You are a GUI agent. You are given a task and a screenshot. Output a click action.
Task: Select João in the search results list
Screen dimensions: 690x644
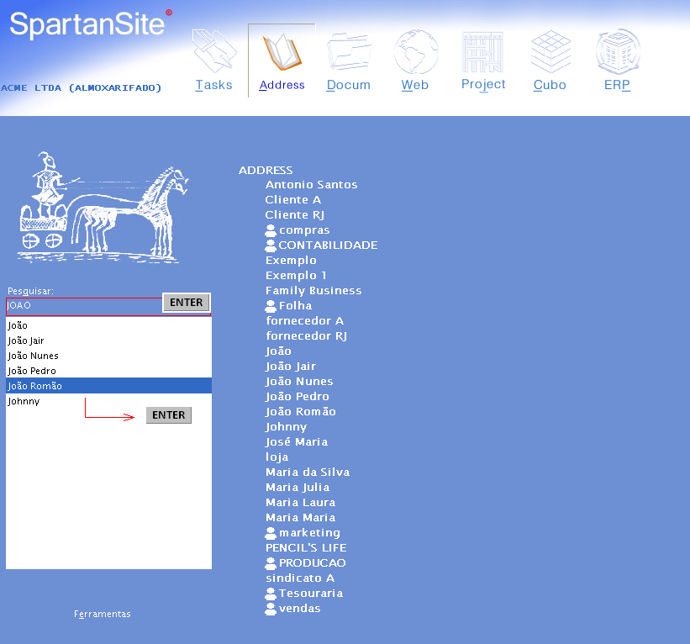pos(108,325)
